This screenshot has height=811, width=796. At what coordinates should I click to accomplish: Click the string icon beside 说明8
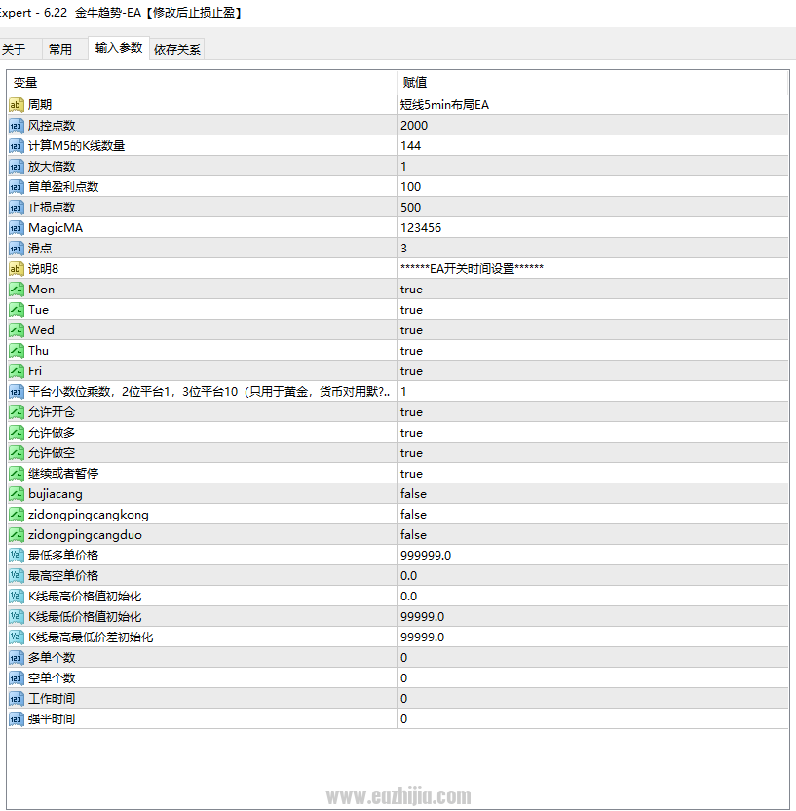16,269
